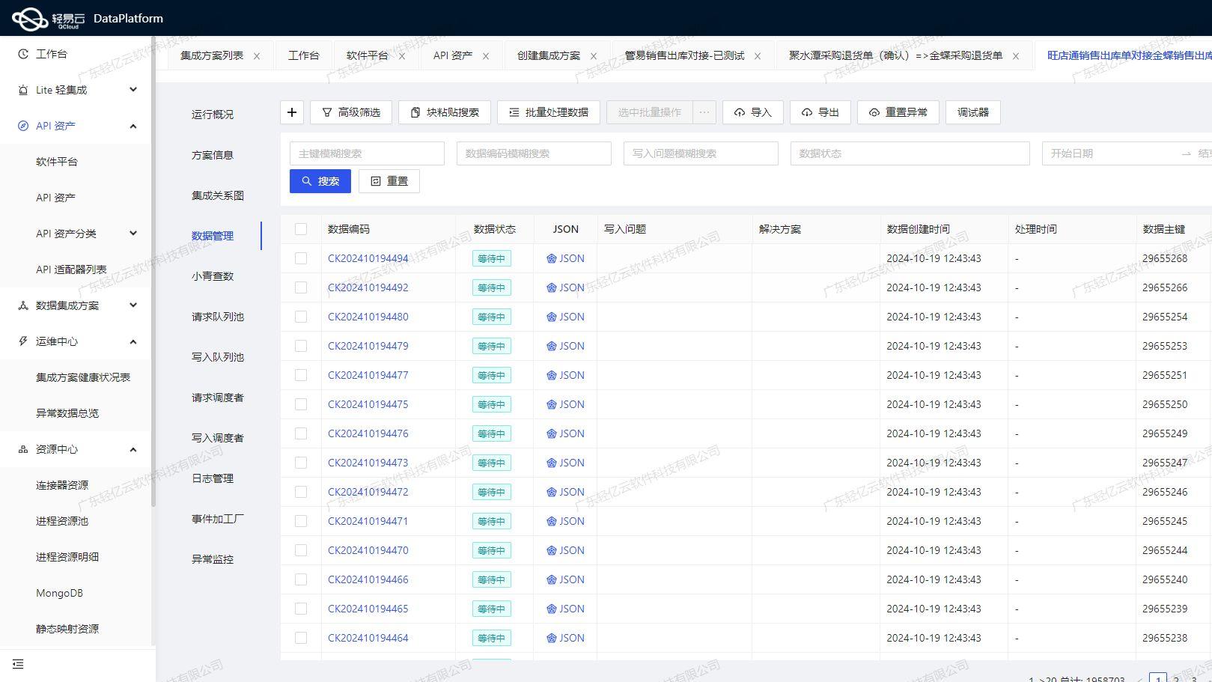Click the 块粘贴搜索 paste-search icon
The image size is (1212, 682).
click(415, 112)
